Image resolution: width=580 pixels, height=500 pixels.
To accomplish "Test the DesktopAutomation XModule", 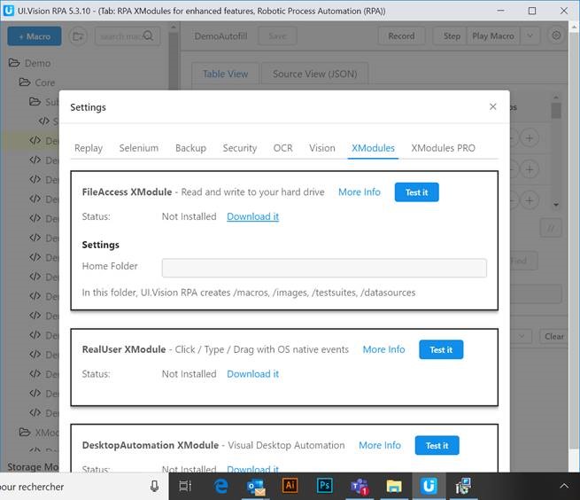I will click(x=437, y=445).
